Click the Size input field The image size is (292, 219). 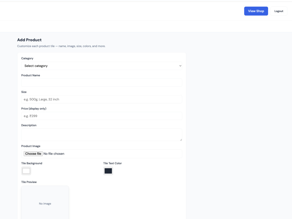(102, 99)
